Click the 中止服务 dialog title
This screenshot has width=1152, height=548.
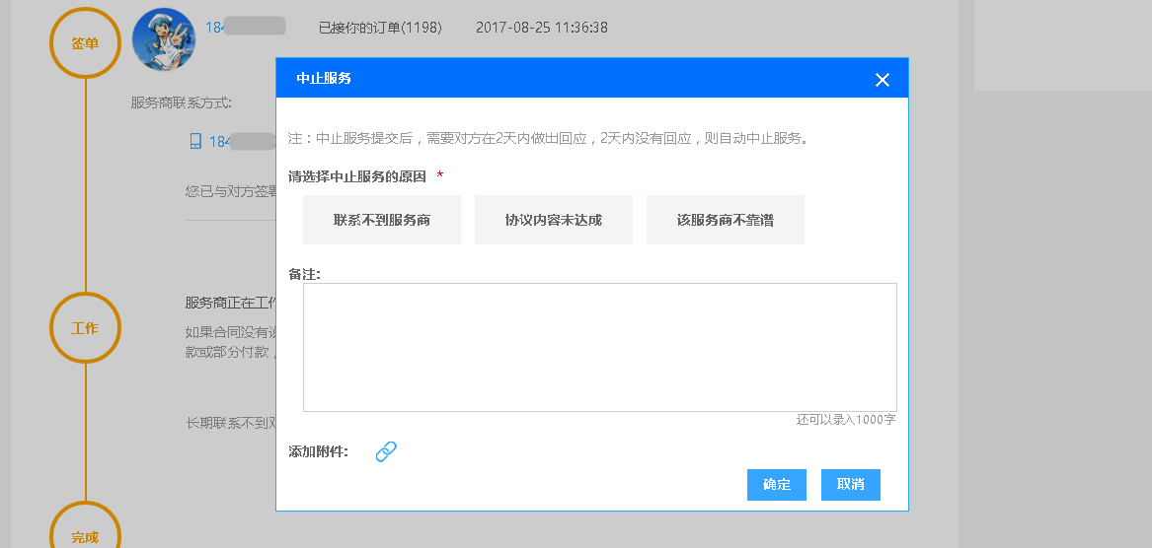click(324, 78)
